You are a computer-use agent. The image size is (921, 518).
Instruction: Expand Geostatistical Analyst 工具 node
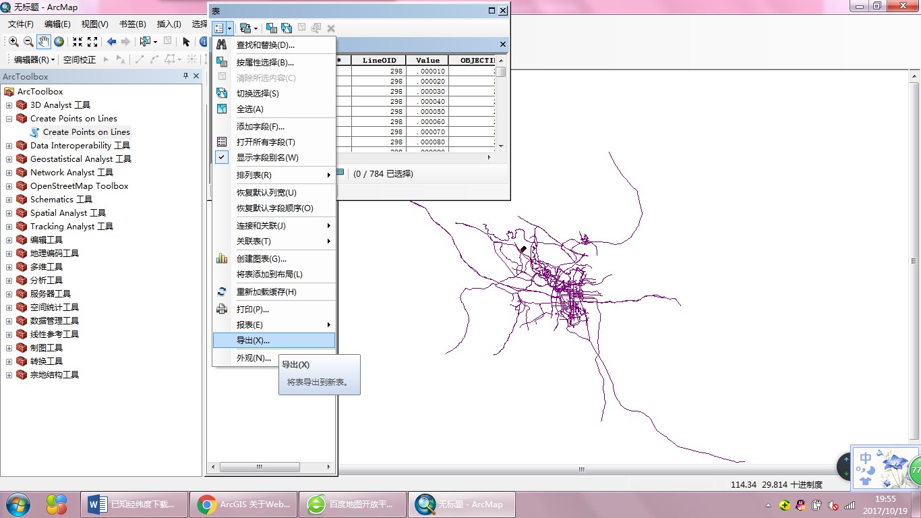point(9,159)
